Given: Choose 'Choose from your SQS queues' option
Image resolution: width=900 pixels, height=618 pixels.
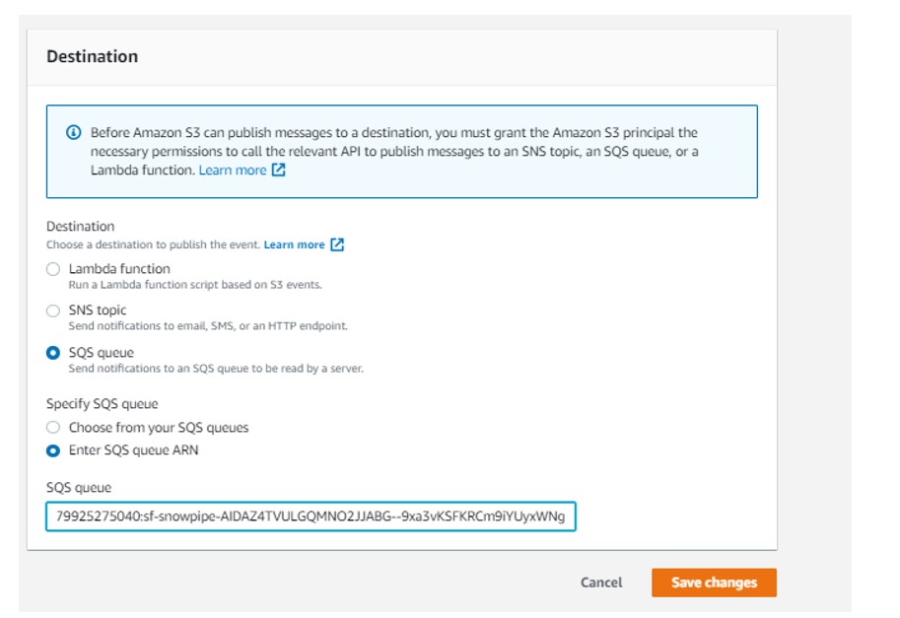Looking at the screenshot, I should [53, 428].
